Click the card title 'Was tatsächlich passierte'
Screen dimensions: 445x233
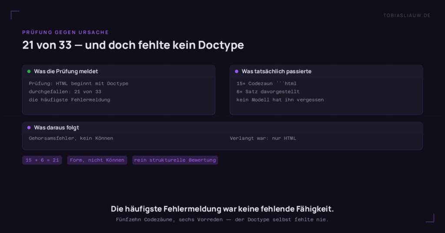[276, 71]
